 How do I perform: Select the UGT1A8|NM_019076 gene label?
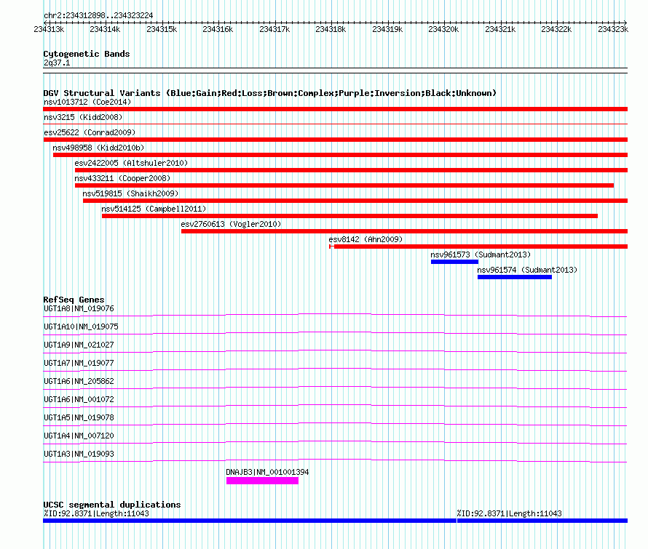pyautogui.click(x=79, y=309)
